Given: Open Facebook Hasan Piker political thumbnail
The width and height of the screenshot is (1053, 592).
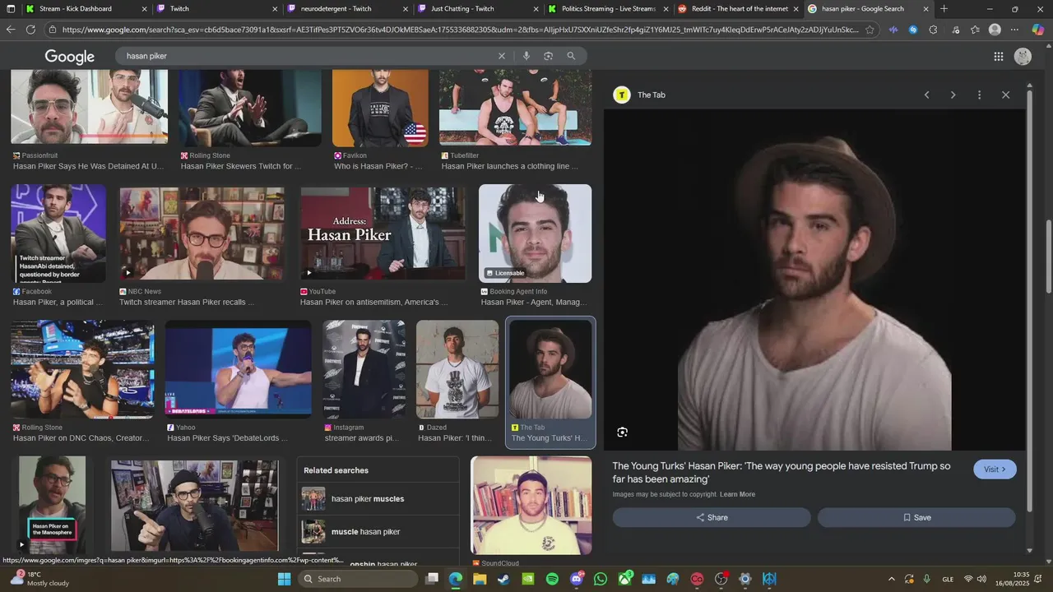Looking at the screenshot, I should (58, 234).
